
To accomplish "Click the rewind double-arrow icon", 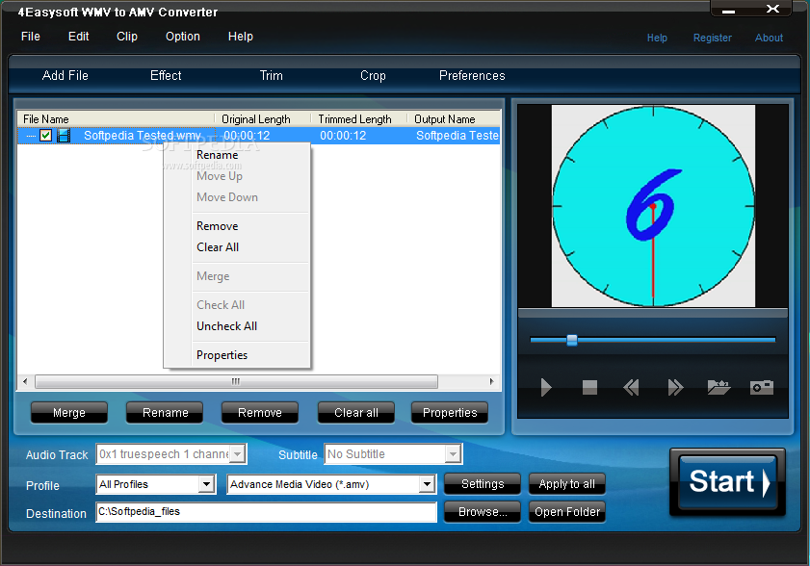I will coord(631,387).
